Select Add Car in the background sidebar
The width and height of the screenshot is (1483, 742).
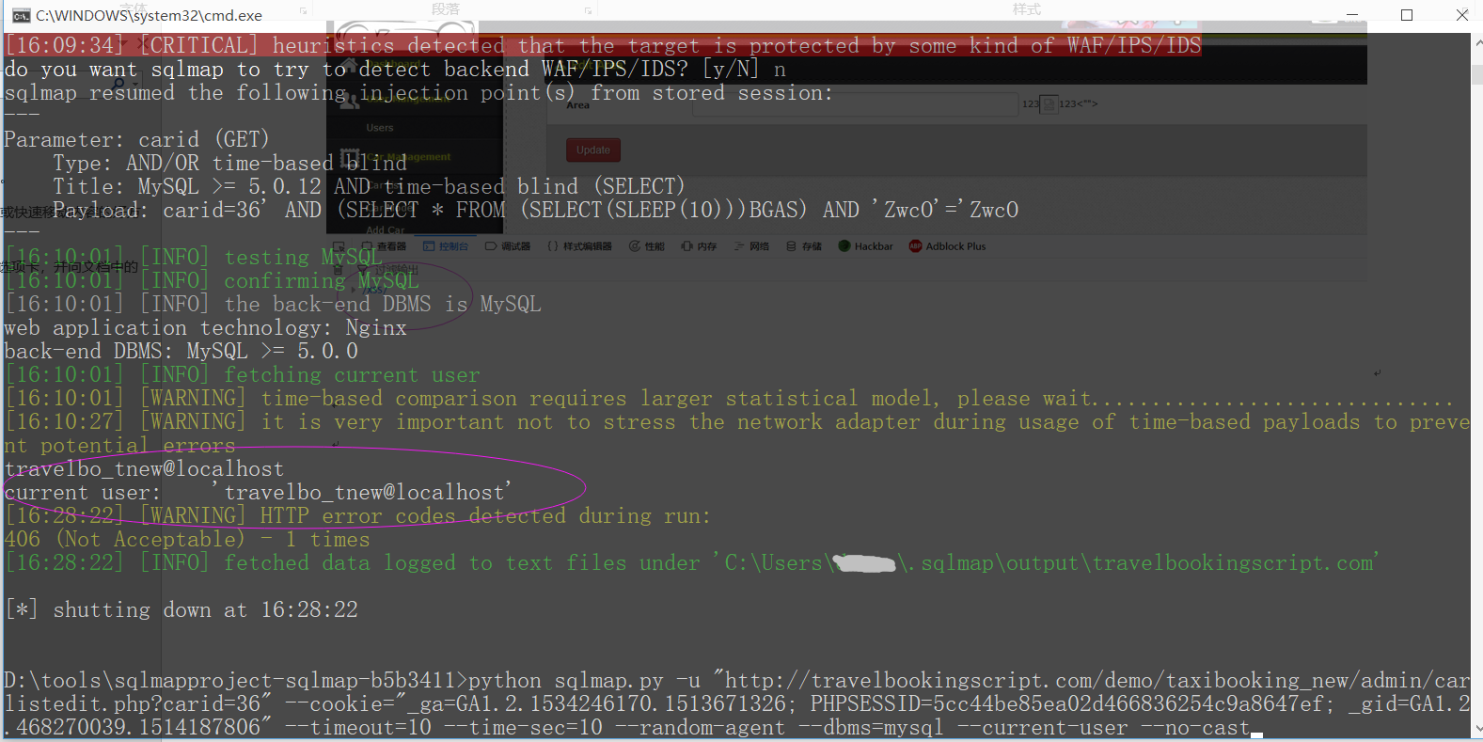pos(386,229)
